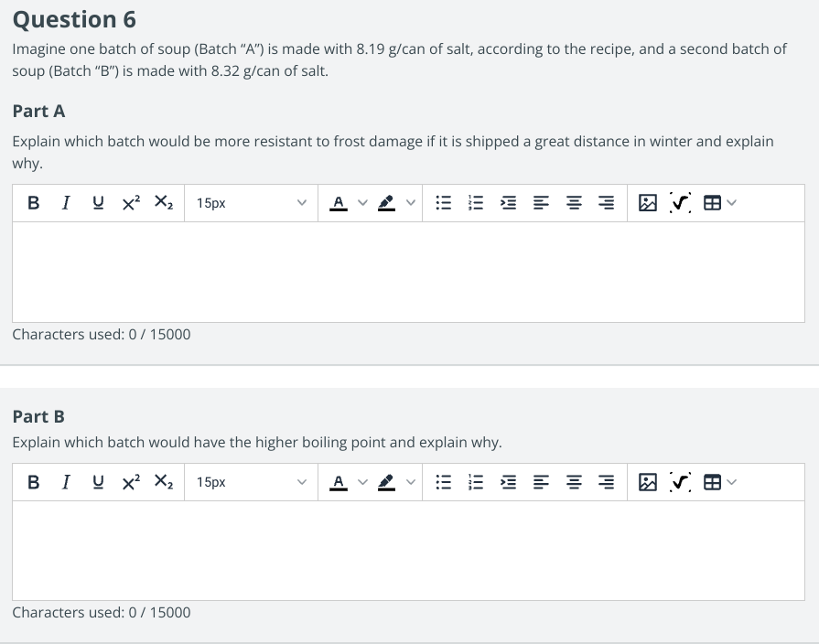
Task: Apply subscript in Part B toolbar
Action: tap(164, 481)
